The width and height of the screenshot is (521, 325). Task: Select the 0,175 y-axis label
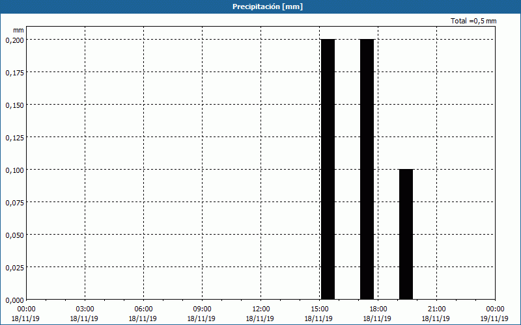[x=14, y=72]
